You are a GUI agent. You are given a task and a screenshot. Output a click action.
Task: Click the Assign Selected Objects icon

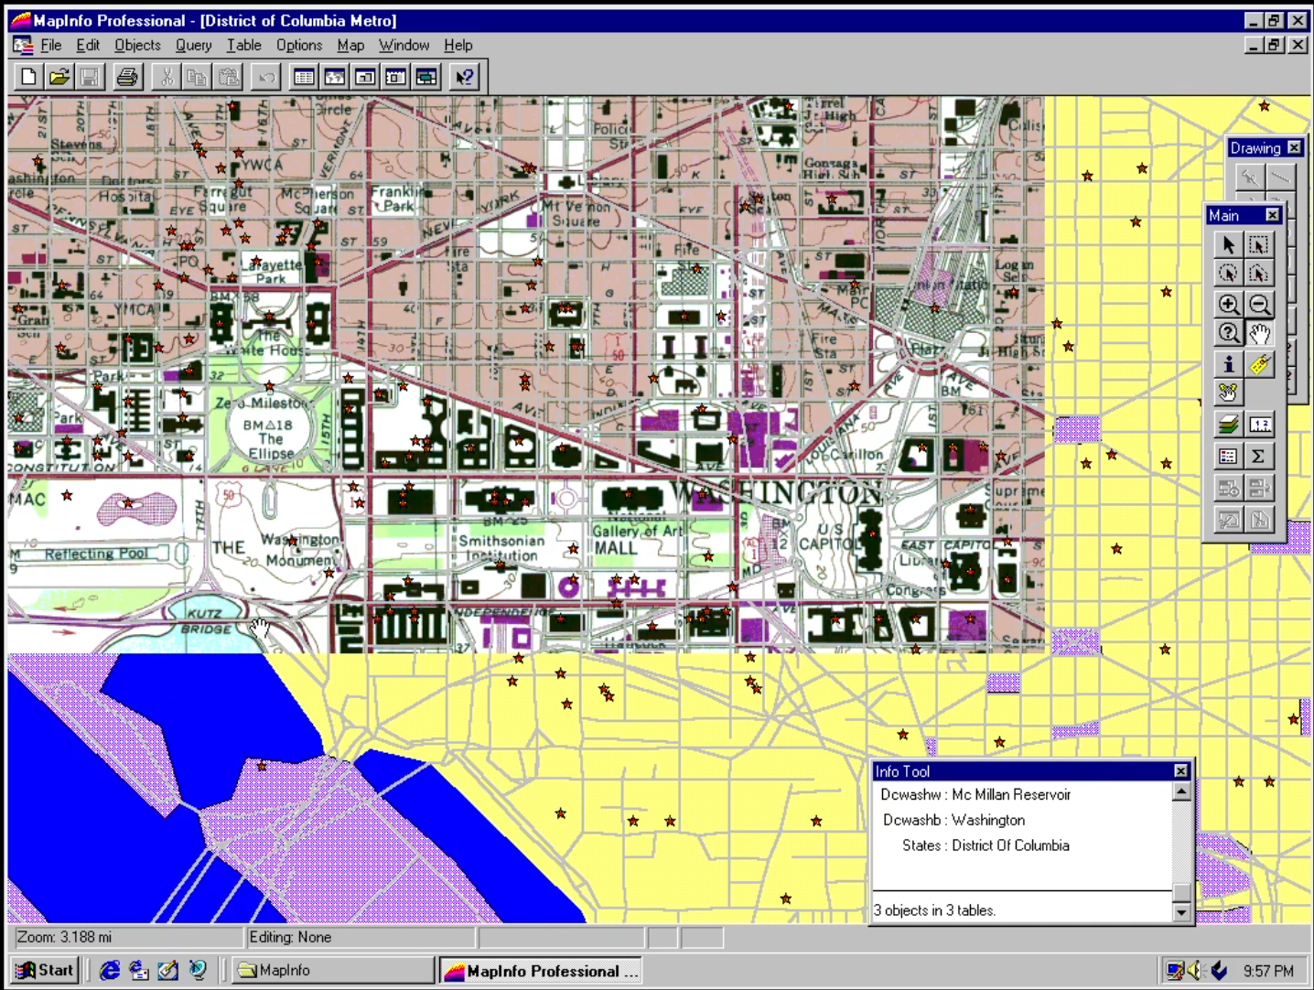1259,488
